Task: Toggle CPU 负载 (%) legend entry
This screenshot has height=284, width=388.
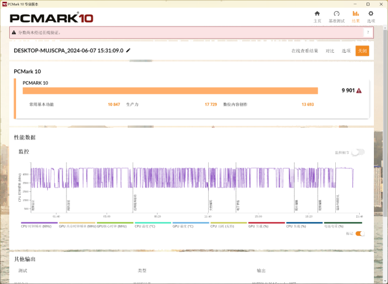Action: click(305, 225)
